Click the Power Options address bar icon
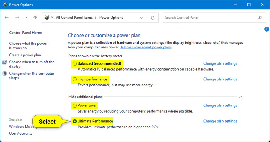Image resolution: width=270 pixels, height=142 pixels. (x=47, y=18)
